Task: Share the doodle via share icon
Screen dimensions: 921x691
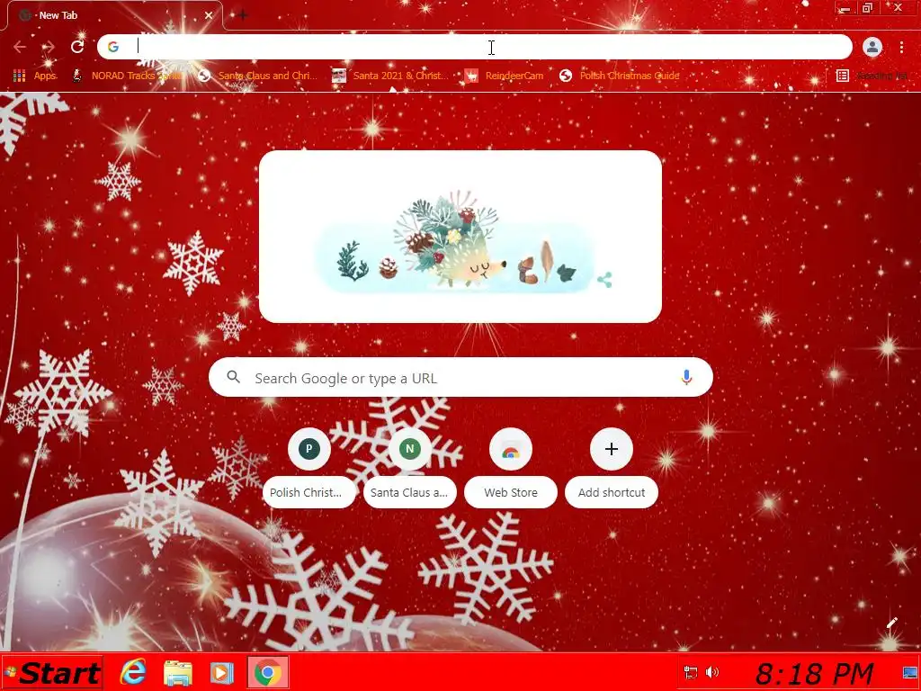Action: click(x=604, y=280)
